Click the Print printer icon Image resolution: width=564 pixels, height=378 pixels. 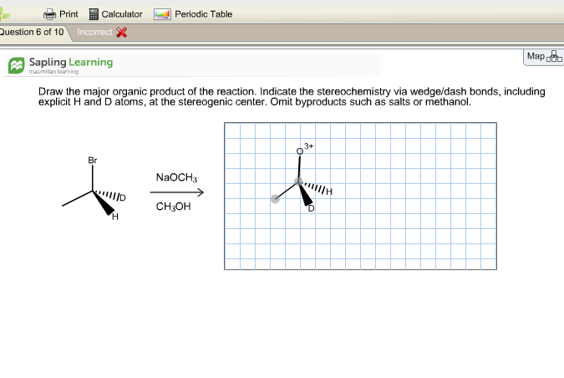(49, 14)
